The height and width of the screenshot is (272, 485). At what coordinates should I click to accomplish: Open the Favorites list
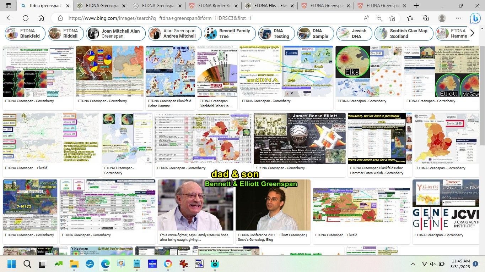click(410, 18)
